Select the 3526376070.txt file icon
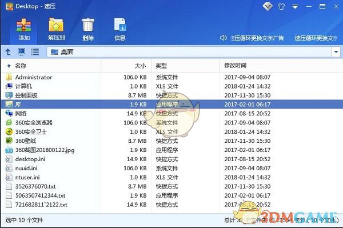343x228 pixels. pyautogui.click(x=9, y=186)
